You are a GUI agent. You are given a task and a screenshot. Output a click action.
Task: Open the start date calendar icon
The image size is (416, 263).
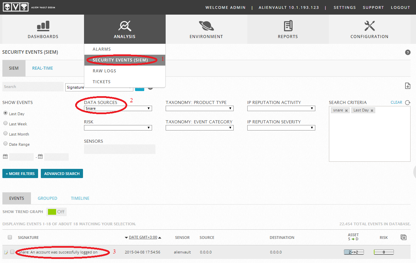pyautogui.click(x=5, y=157)
